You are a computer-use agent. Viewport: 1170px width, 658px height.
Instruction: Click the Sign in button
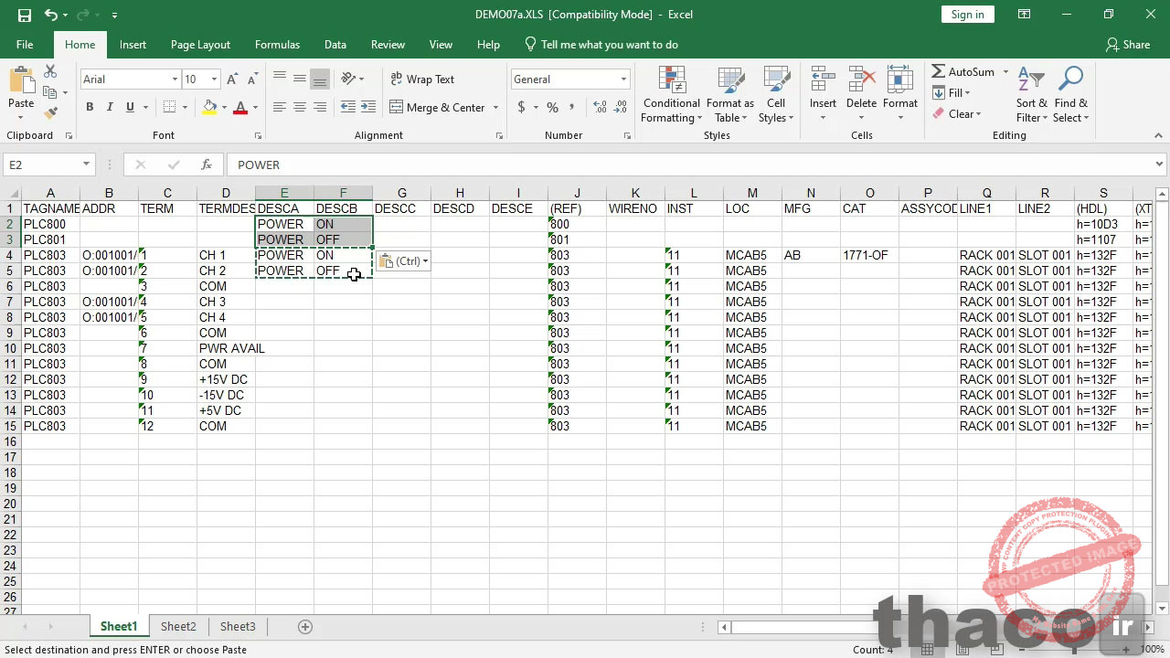click(967, 14)
